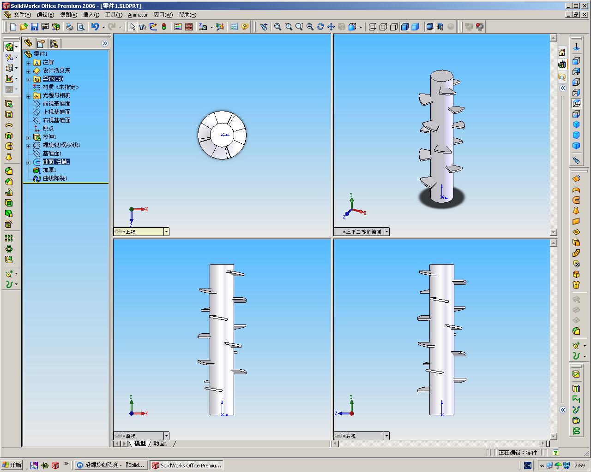Viewport: 591px width, 472px height.
Task: Toggle Section View icon
Action: pyautogui.click(x=440, y=27)
